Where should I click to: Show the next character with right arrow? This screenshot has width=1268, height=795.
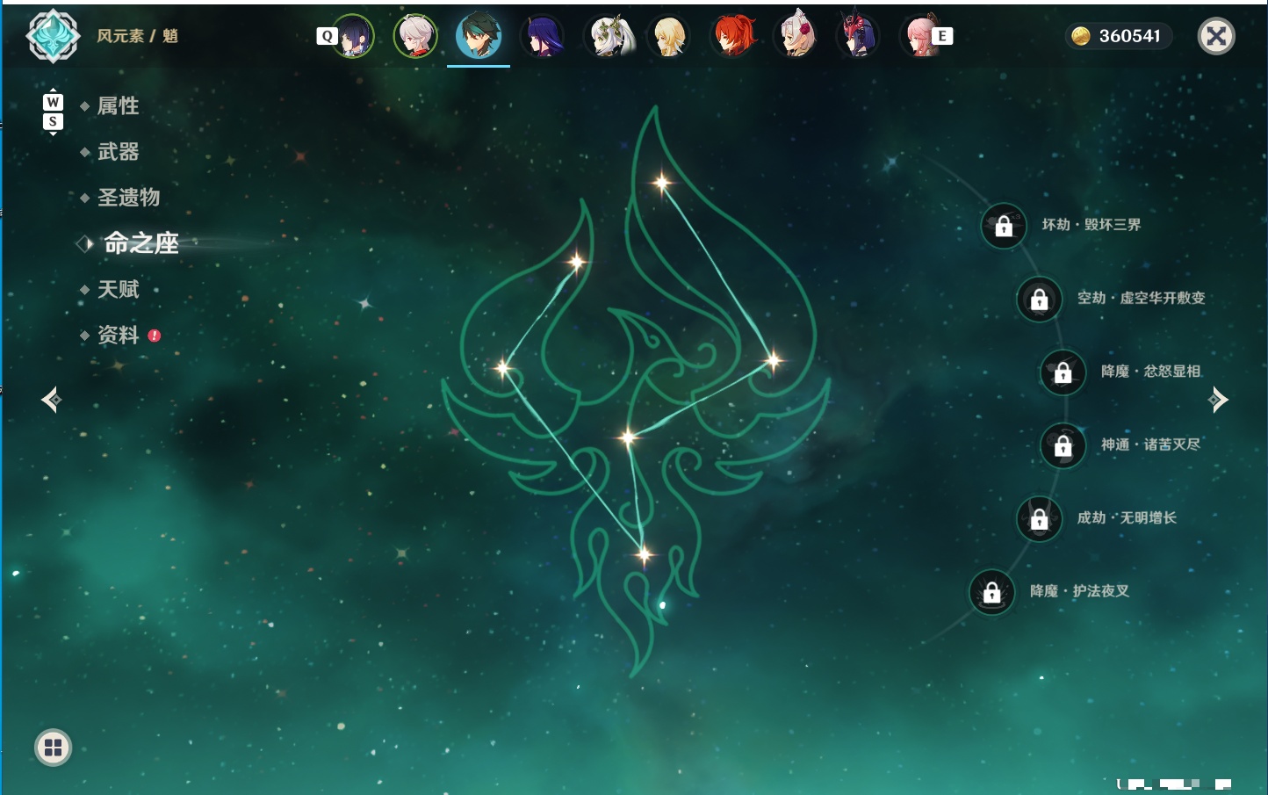point(1218,400)
